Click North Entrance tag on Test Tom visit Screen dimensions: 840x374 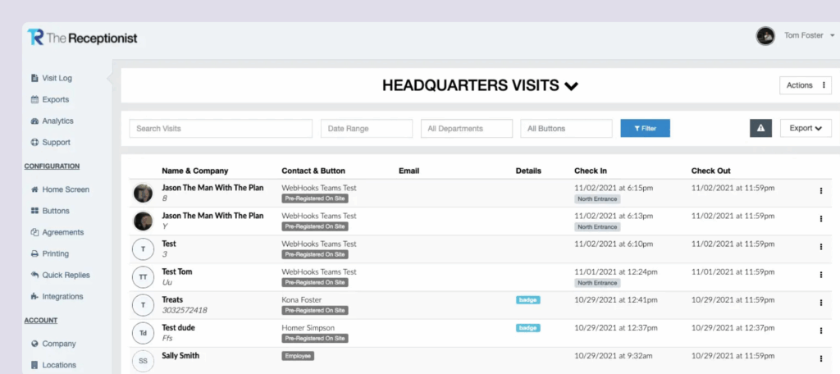coord(597,282)
